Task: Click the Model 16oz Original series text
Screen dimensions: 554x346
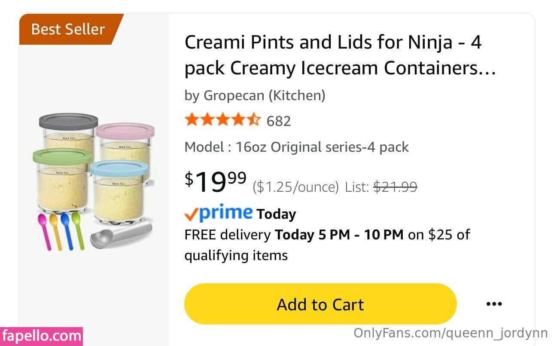Action: click(x=296, y=147)
